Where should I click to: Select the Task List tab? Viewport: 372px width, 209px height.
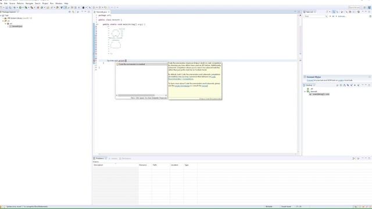coord(309,12)
